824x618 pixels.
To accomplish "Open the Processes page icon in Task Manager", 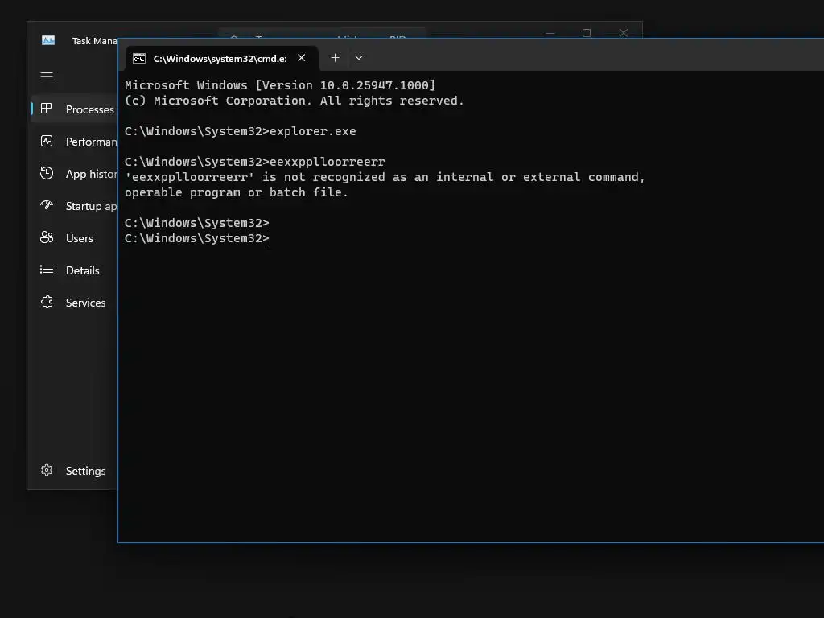I will [46, 109].
